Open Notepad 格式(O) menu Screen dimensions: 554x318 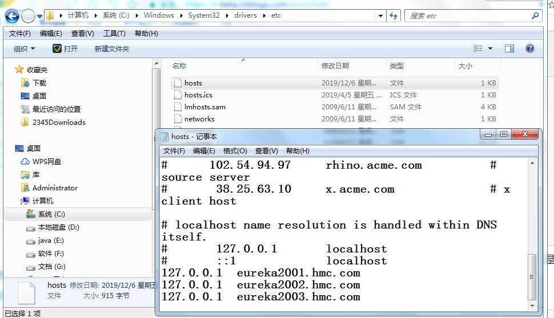235,151
